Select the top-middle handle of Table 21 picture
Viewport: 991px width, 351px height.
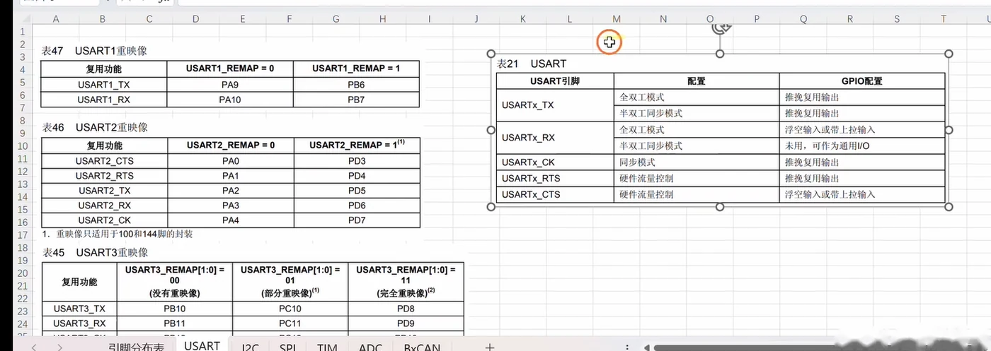(720, 54)
